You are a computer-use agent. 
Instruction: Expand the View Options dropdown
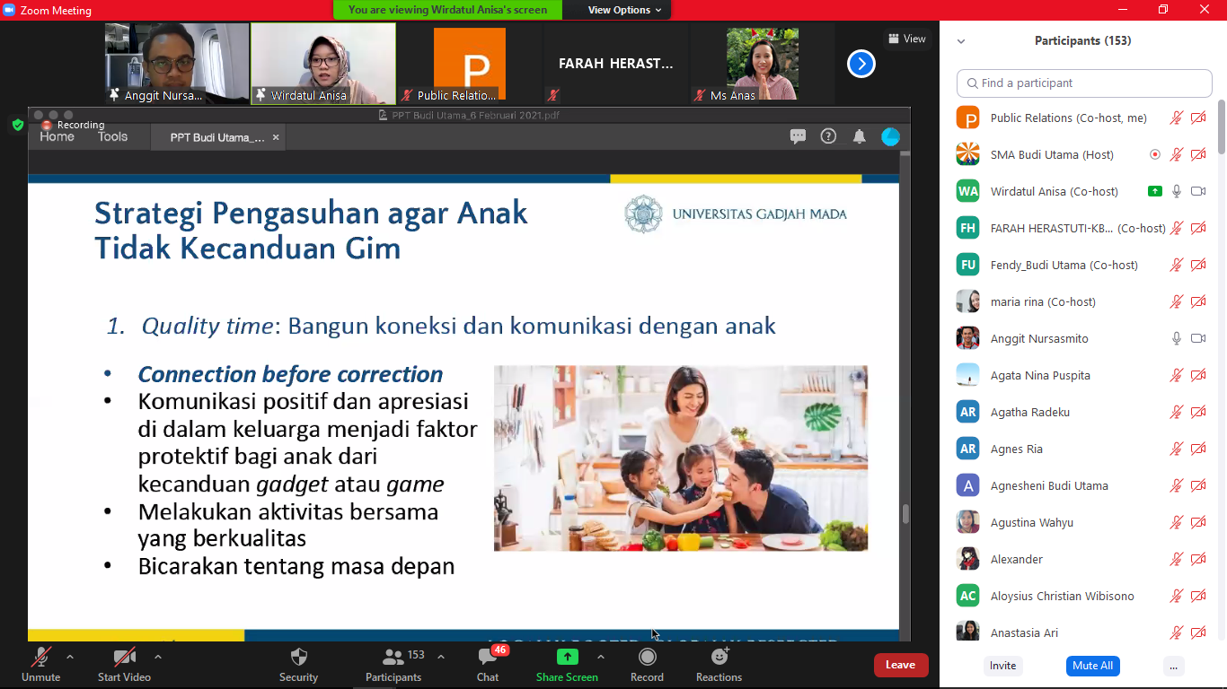624,10
